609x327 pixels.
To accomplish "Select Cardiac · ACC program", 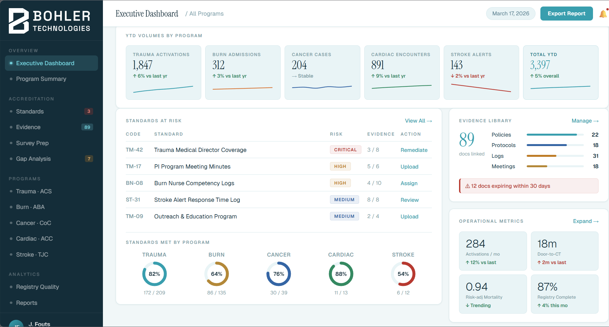I will (x=51, y=239).
